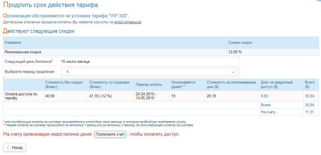Image resolution: width=321 pixels, height=155 pixels.
Task: Click the 'Пополните счет' button
Action: (x=110, y=134)
